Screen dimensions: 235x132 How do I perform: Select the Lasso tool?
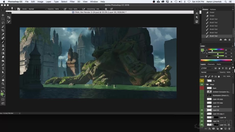point(3,23)
